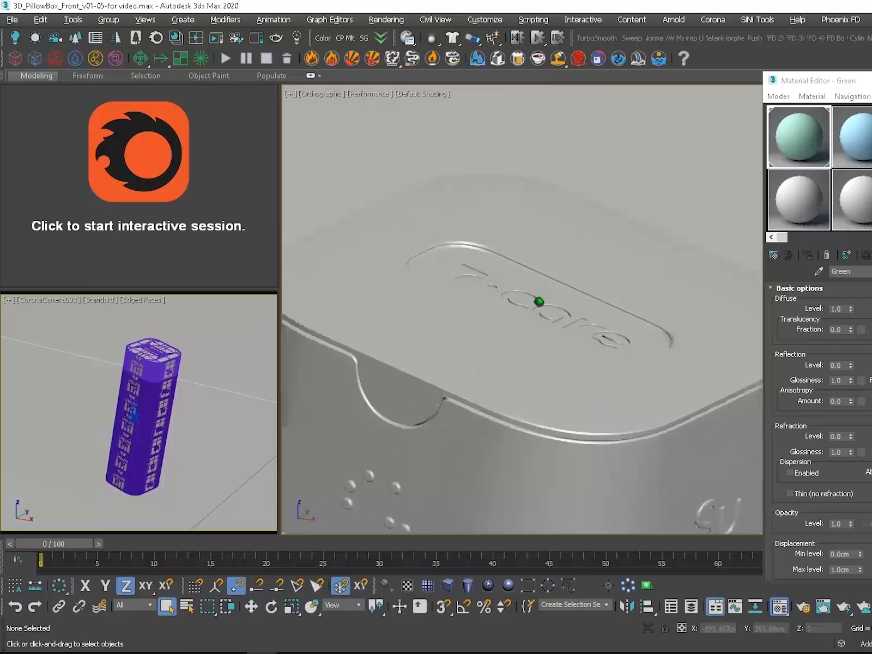This screenshot has height=654, width=872.
Task: Activate the Rotate transform tool
Action: click(271, 606)
